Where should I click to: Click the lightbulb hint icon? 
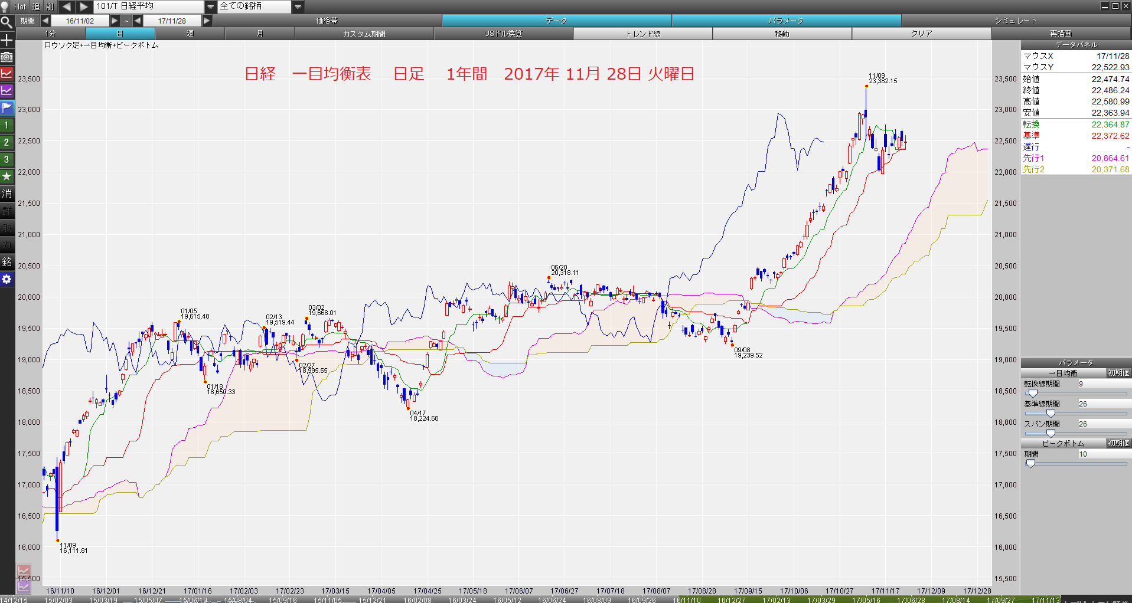click(5, 6)
